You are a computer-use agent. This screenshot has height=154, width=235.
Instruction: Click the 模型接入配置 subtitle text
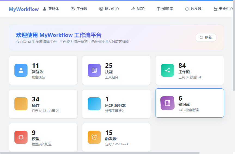click(42, 144)
